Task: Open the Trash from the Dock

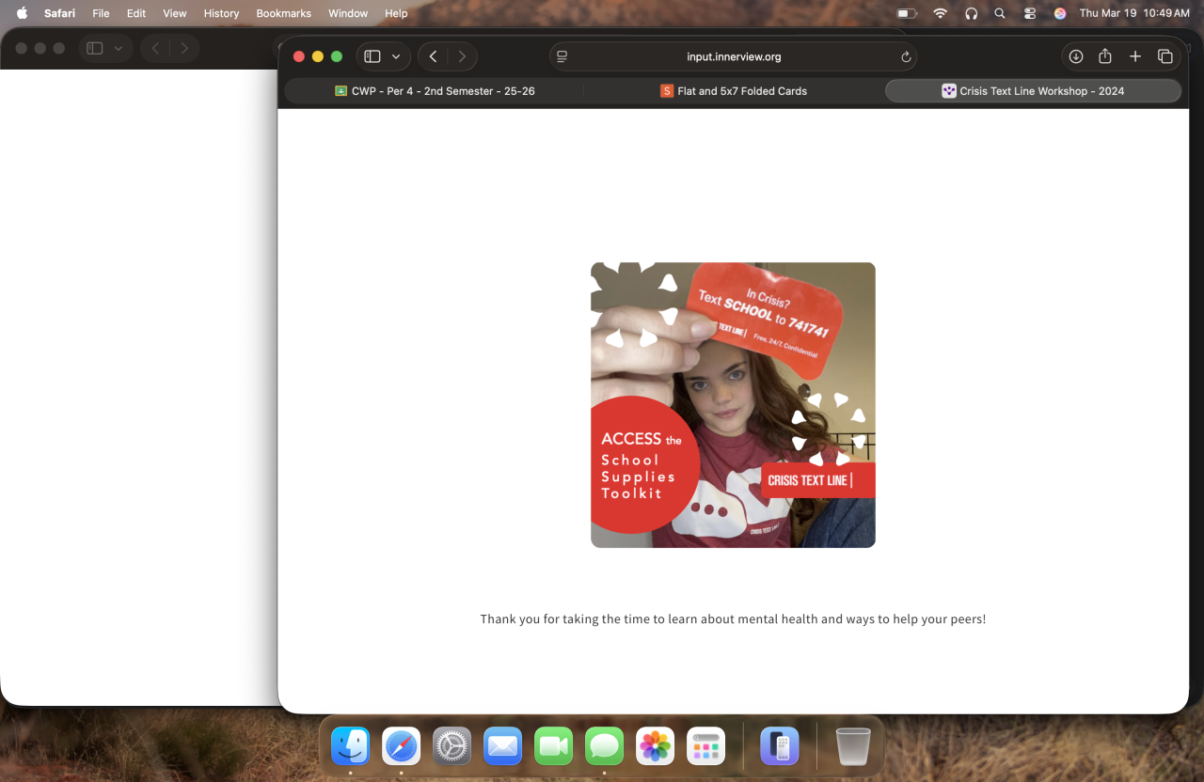Action: click(853, 746)
